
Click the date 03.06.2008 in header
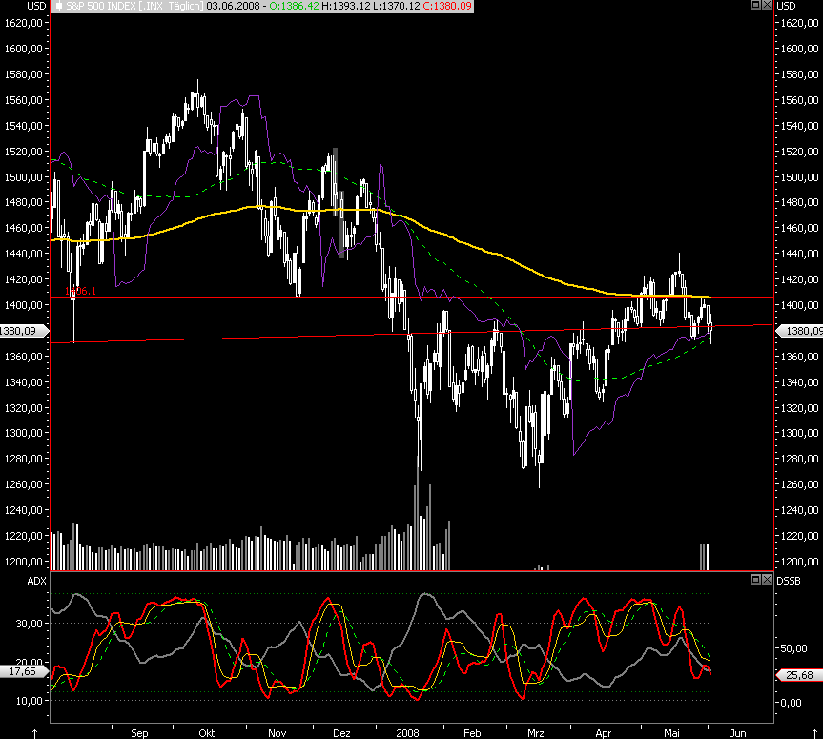point(233,7)
